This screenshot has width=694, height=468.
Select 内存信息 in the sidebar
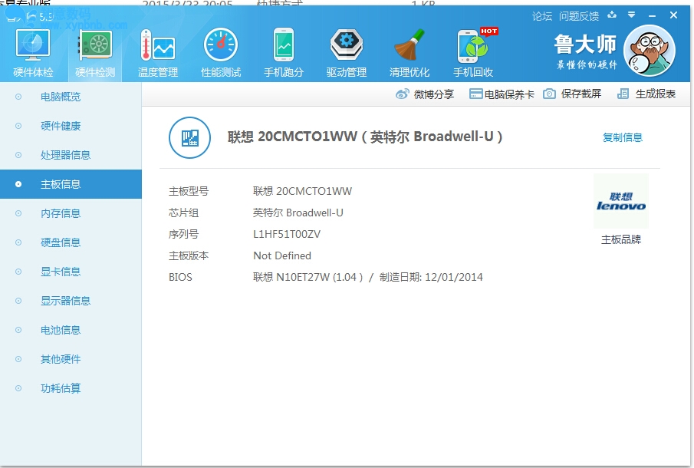tap(61, 213)
